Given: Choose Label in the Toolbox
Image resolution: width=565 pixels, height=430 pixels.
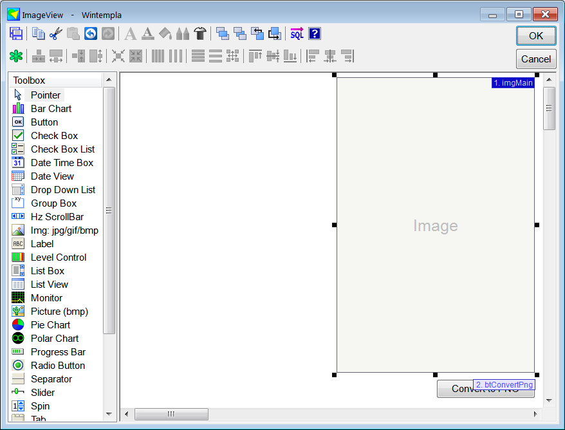Looking at the screenshot, I should (42, 244).
